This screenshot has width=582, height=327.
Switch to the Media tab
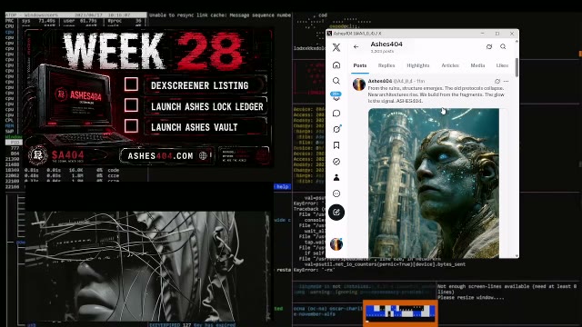(477, 65)
